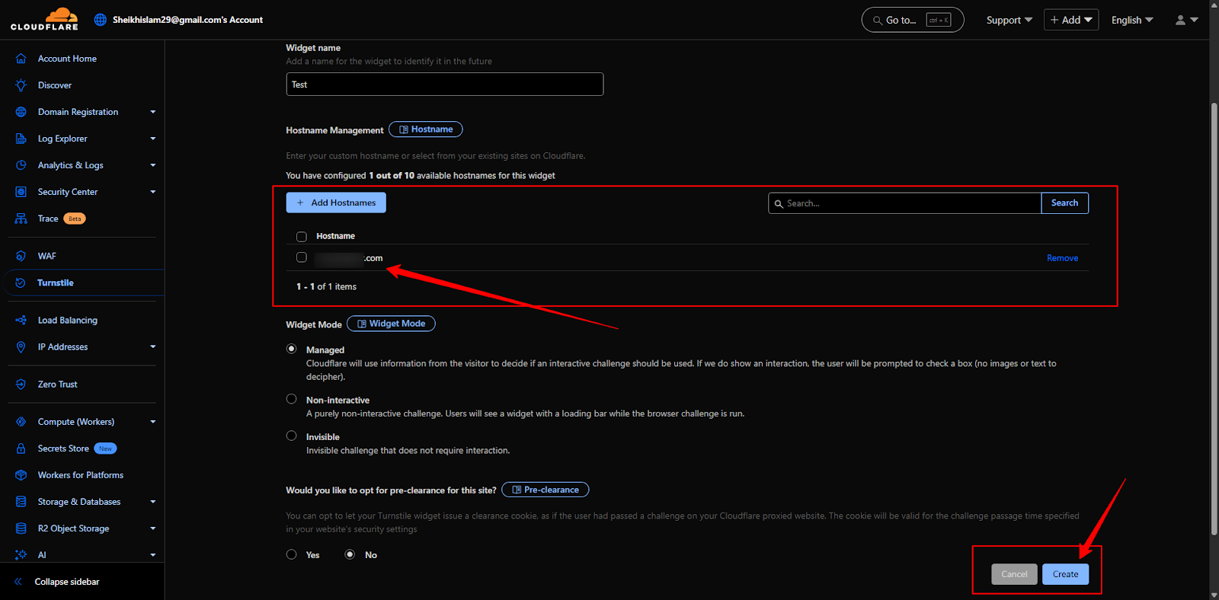Viewport: 1219px width, 600px height.
Task: Click the Compute (Workers) icon
Action: pos(21,422)
